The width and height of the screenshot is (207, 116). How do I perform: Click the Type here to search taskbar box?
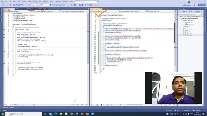pos(24,114)
